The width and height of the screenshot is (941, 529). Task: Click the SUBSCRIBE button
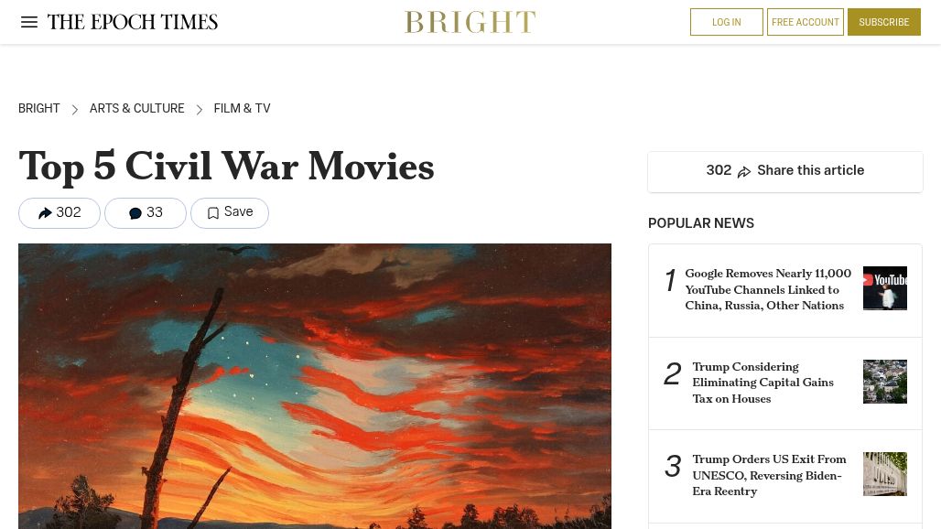tap(883, 22)
